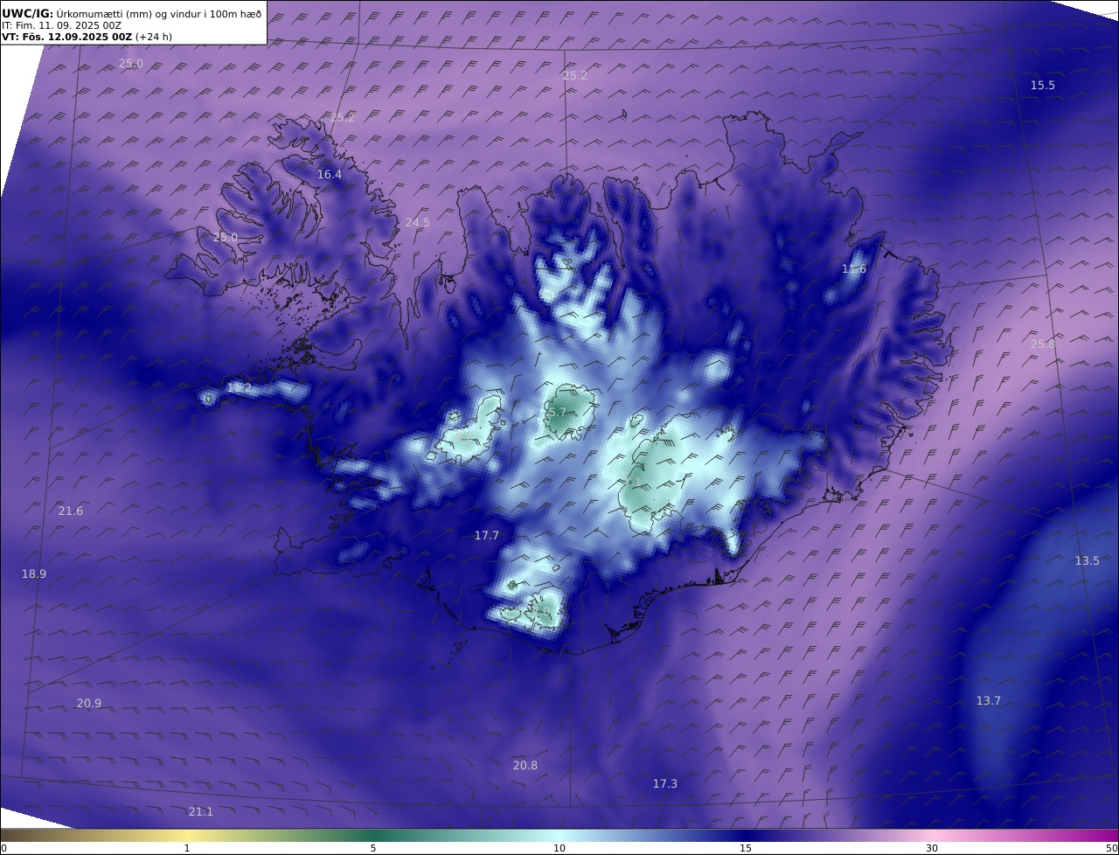Click the colorbar tick label 5
1119x855 pixels.
coord(373,848)
